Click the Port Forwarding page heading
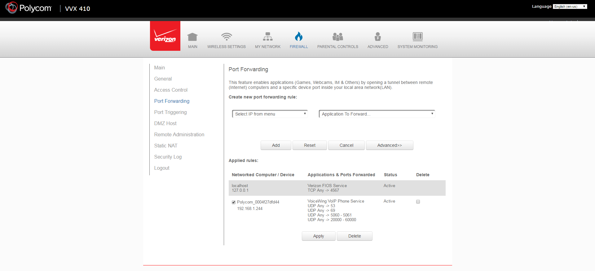The height and width of the screenshot is (271, 595). coord(248,69)
